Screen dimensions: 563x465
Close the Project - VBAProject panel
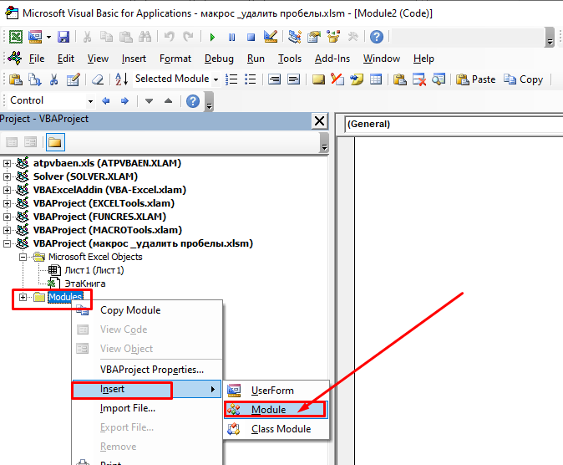(319, 121)
